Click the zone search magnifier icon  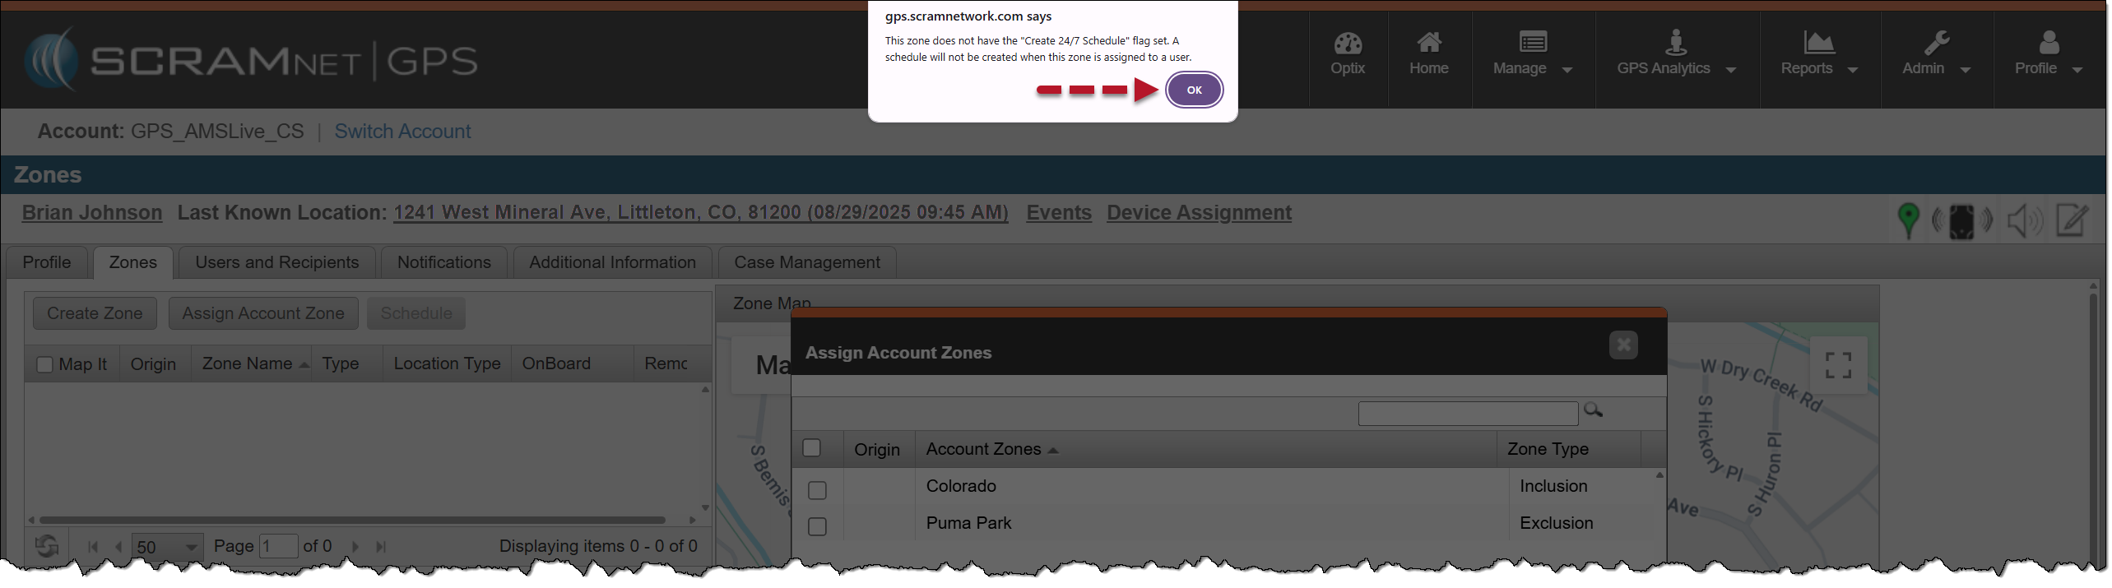coord(1593,410)
